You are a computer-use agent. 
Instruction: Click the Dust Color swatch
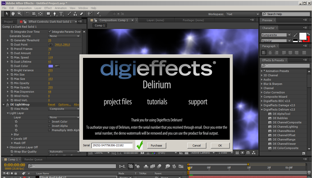coord(51,66)
